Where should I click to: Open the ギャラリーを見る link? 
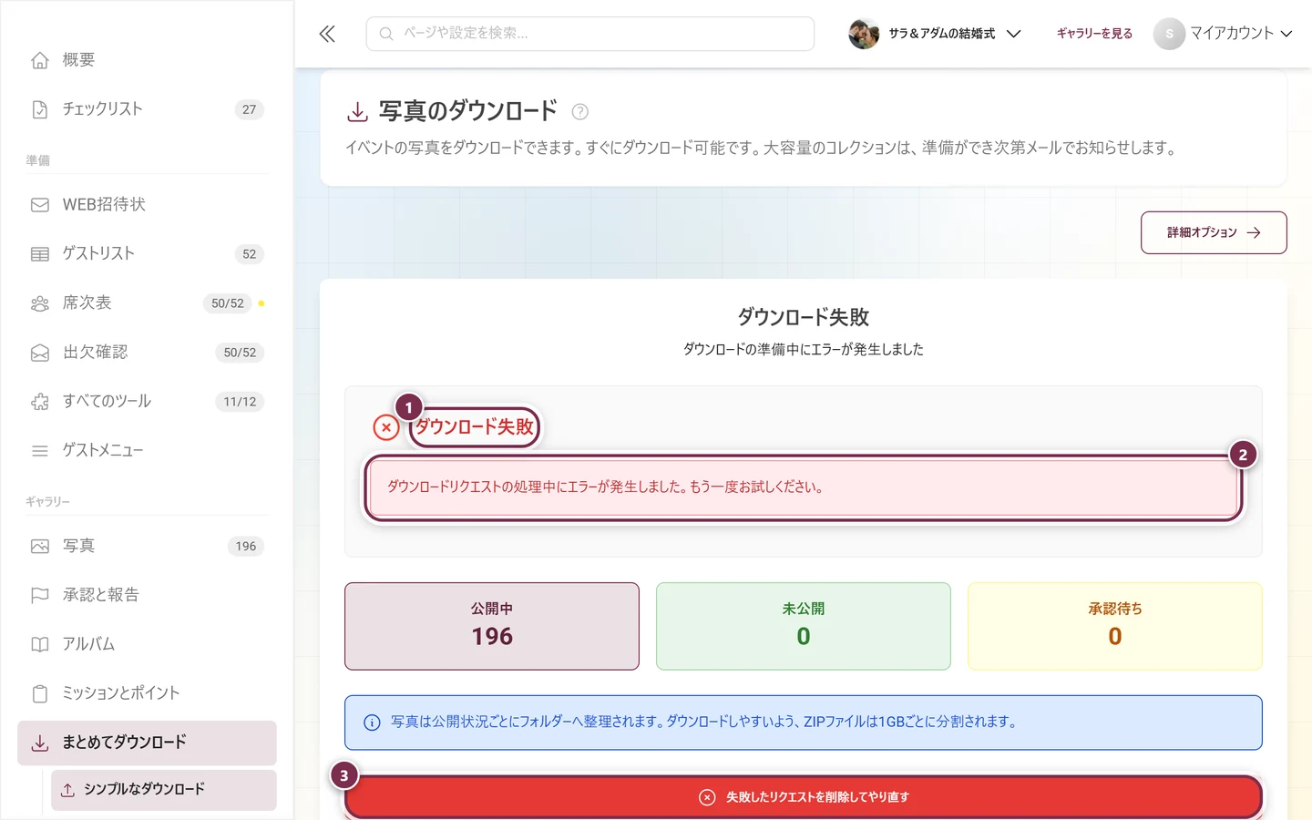tap(1094, 34)
